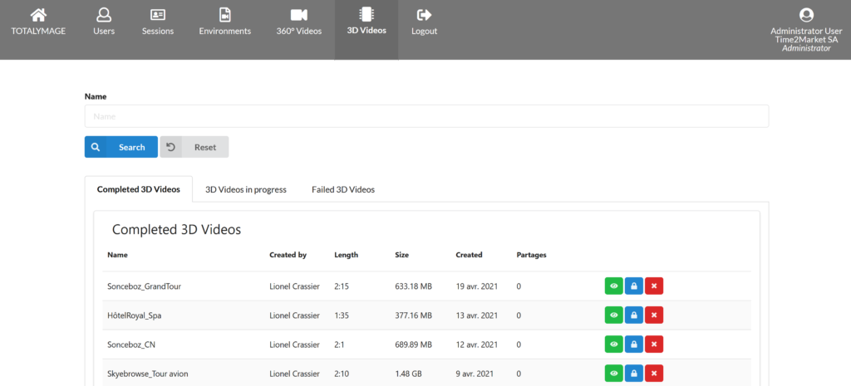Click the 12 avr. 2021 date cell
The height and width of the screenshot is (386, 851).
tap(476, 344)
